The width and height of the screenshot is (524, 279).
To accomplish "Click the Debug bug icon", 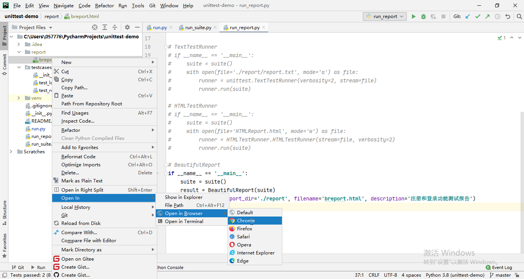I will coord(423,16).
